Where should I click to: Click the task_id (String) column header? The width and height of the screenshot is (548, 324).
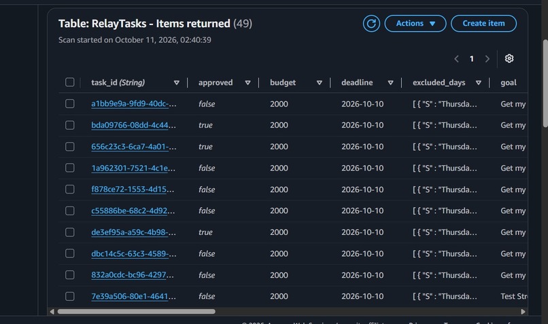click(118, 83)
